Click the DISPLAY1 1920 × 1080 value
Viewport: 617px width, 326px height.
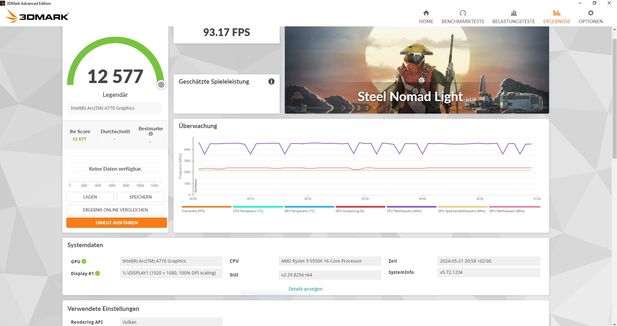click(x=171, y=273)
